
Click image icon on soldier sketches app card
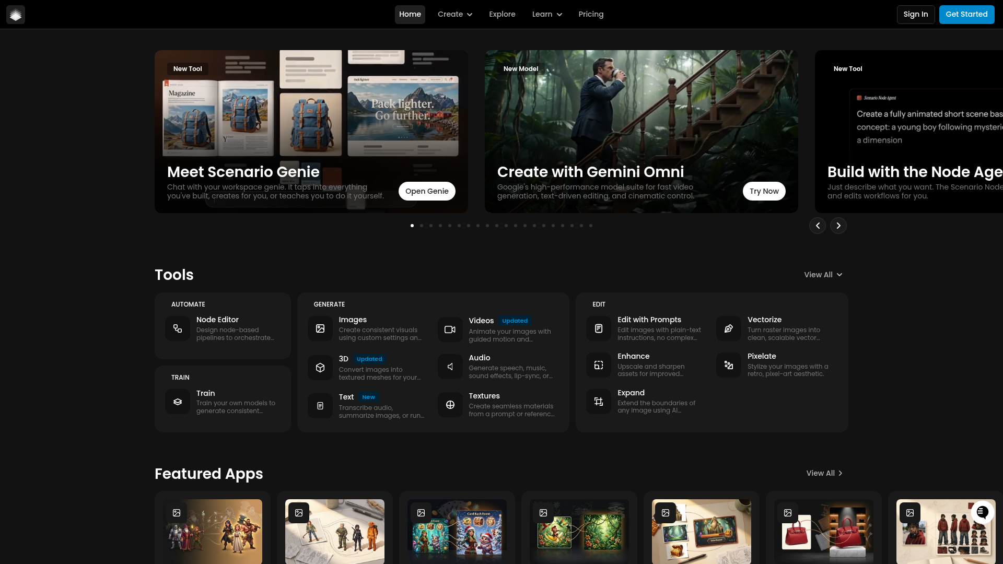[x=299, y=513]
